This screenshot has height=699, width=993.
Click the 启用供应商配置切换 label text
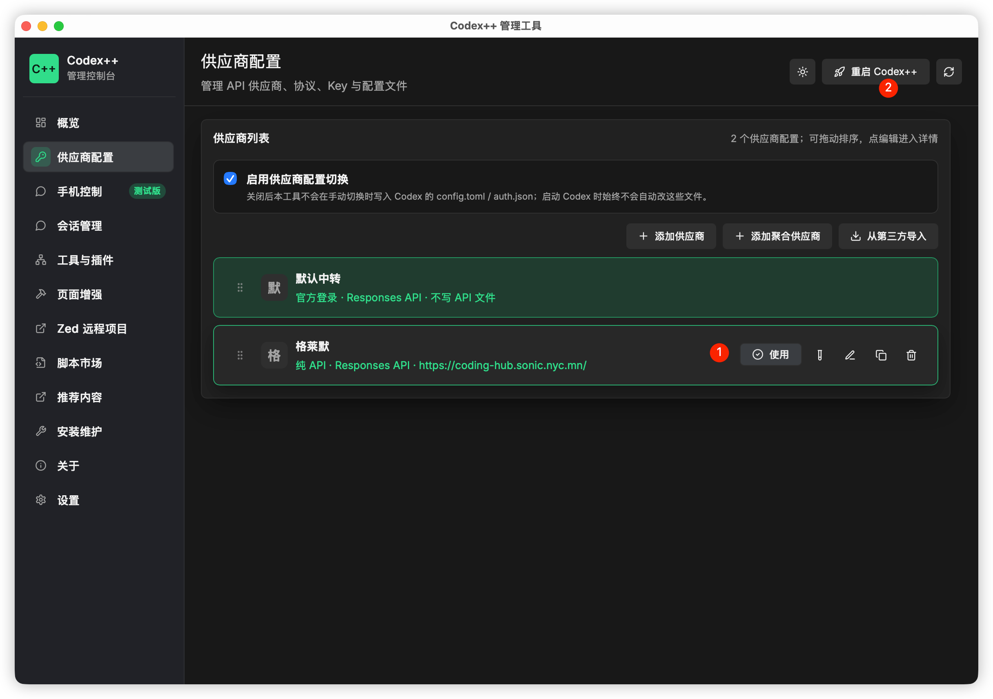(297, 179)
